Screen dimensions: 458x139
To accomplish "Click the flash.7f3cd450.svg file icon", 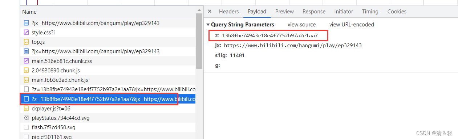I will tap(26, 127).
